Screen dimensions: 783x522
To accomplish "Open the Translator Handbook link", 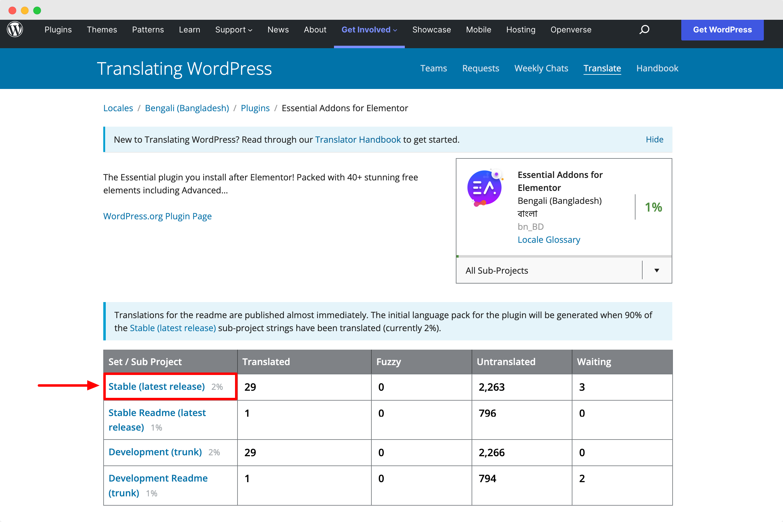I will (x=358, y=140).
